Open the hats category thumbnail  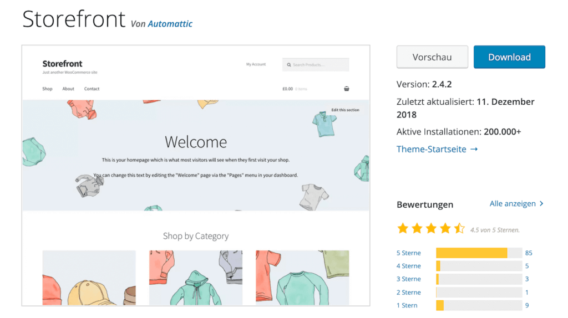(89, 278)
